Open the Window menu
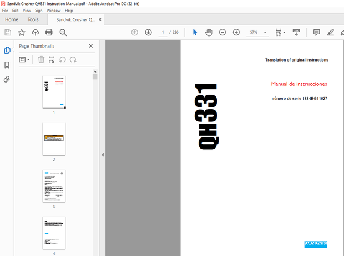Image resolution: width=344 pixels, height=256 pixels. click(53, 11)
